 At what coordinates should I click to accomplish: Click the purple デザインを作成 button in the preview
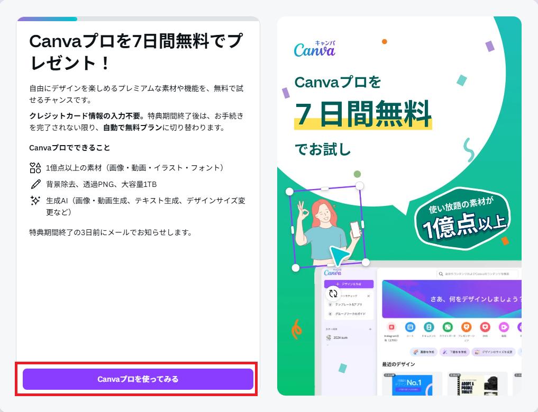point(349,284)
